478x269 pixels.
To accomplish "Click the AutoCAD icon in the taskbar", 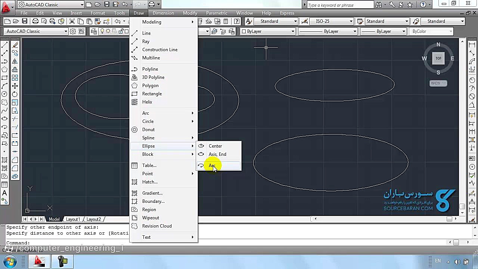I will point(39,262).
